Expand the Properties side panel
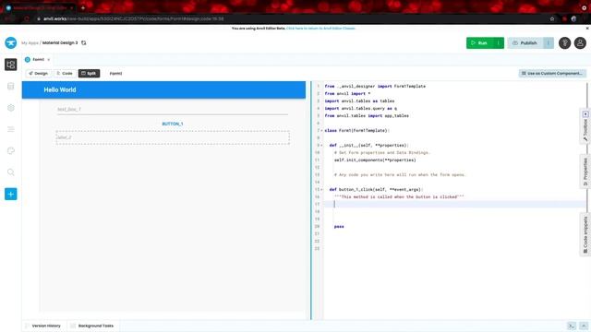 point(585,172)
